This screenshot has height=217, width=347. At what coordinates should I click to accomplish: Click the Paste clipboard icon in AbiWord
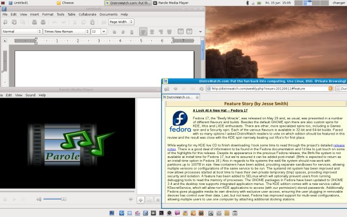coord(92,22)
